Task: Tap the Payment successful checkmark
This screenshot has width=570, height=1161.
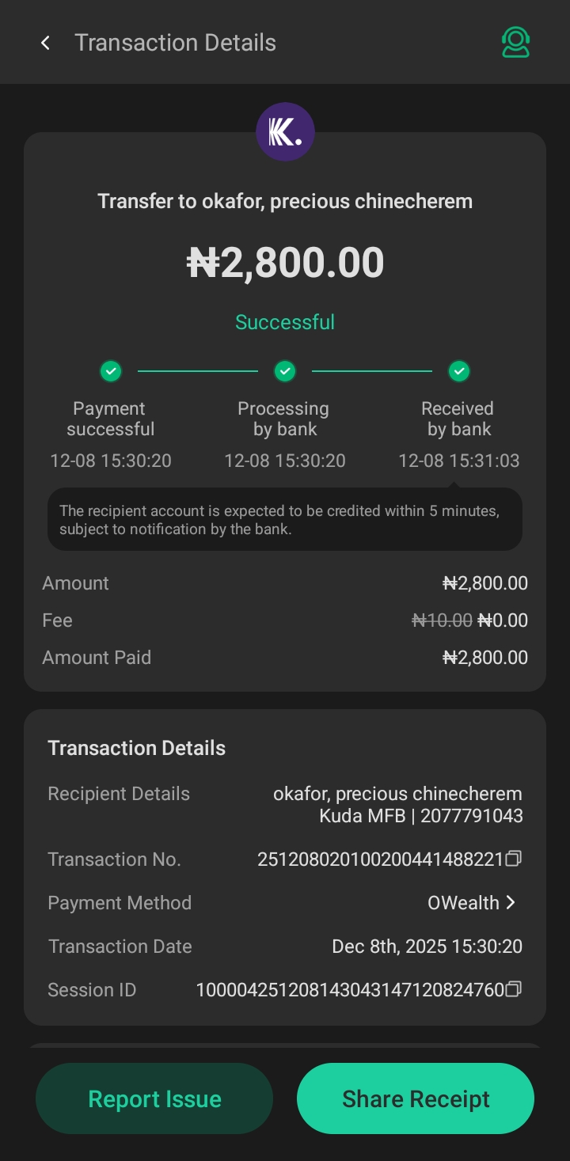Action: (111, 370)
